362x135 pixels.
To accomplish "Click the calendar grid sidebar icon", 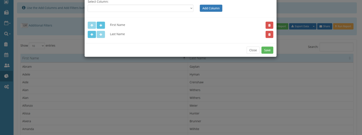I will pos(6,55).
